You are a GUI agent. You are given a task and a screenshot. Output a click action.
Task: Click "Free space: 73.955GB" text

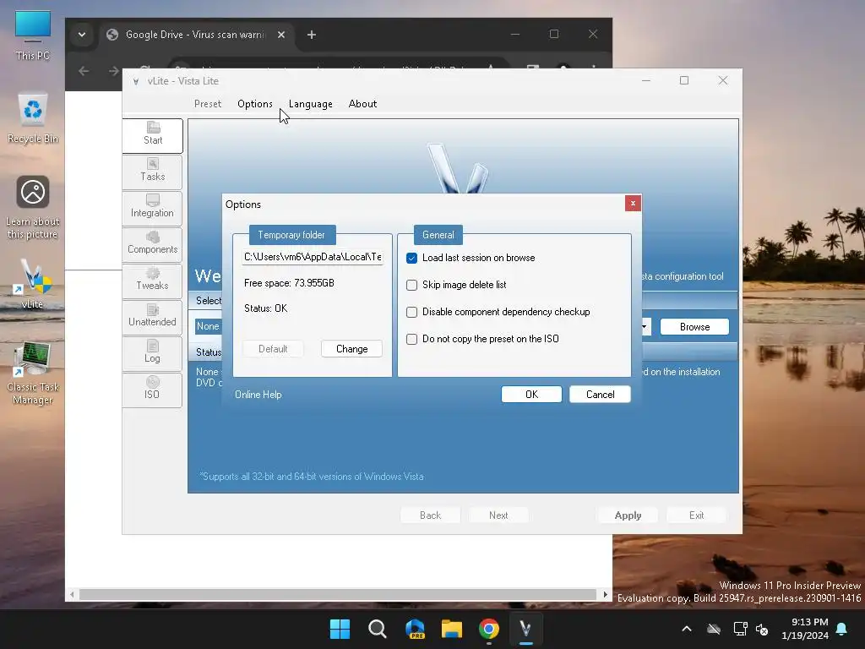pyautogui.click(x=289, y=283)
